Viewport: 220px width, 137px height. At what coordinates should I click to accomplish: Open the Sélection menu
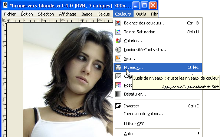46,14
